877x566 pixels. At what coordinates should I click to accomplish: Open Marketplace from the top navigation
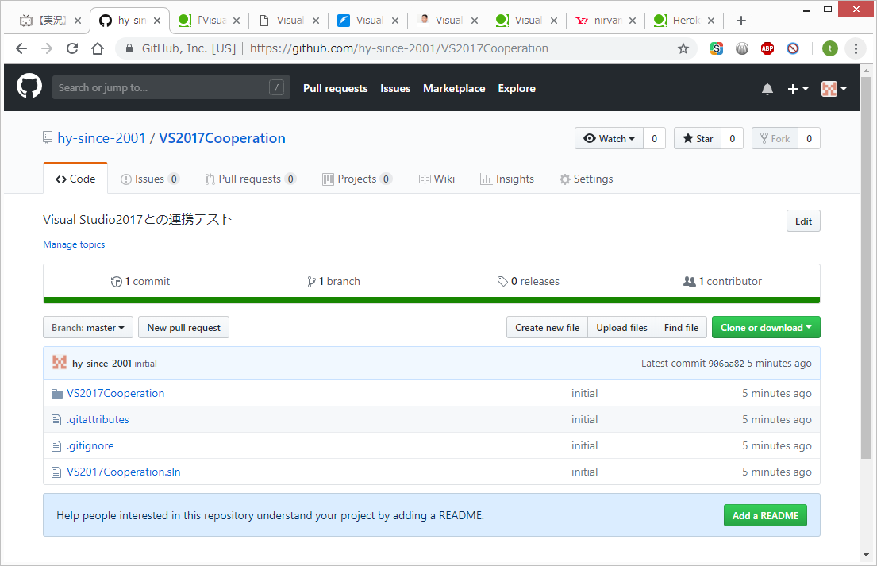click(454, 88)
